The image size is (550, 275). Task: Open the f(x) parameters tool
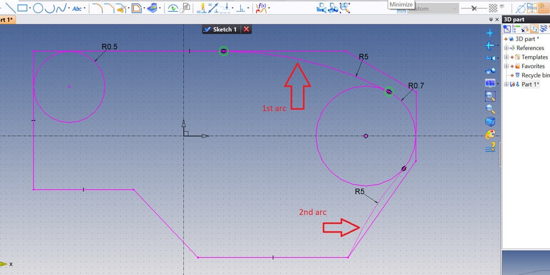point(261,8)
